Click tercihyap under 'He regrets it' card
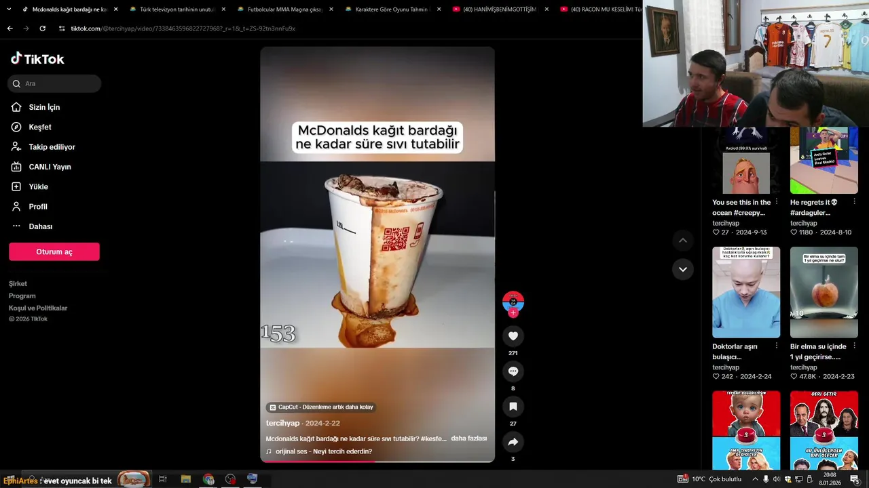 (x=804, y=223)
